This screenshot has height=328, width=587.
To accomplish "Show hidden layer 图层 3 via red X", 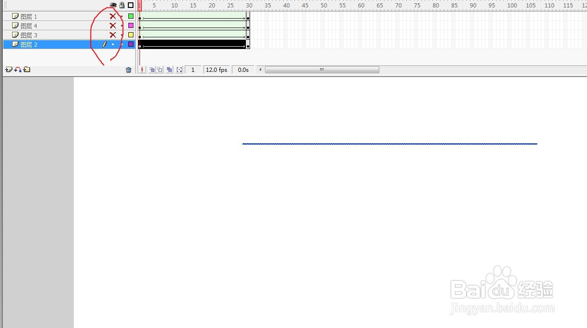I will 112,35.
